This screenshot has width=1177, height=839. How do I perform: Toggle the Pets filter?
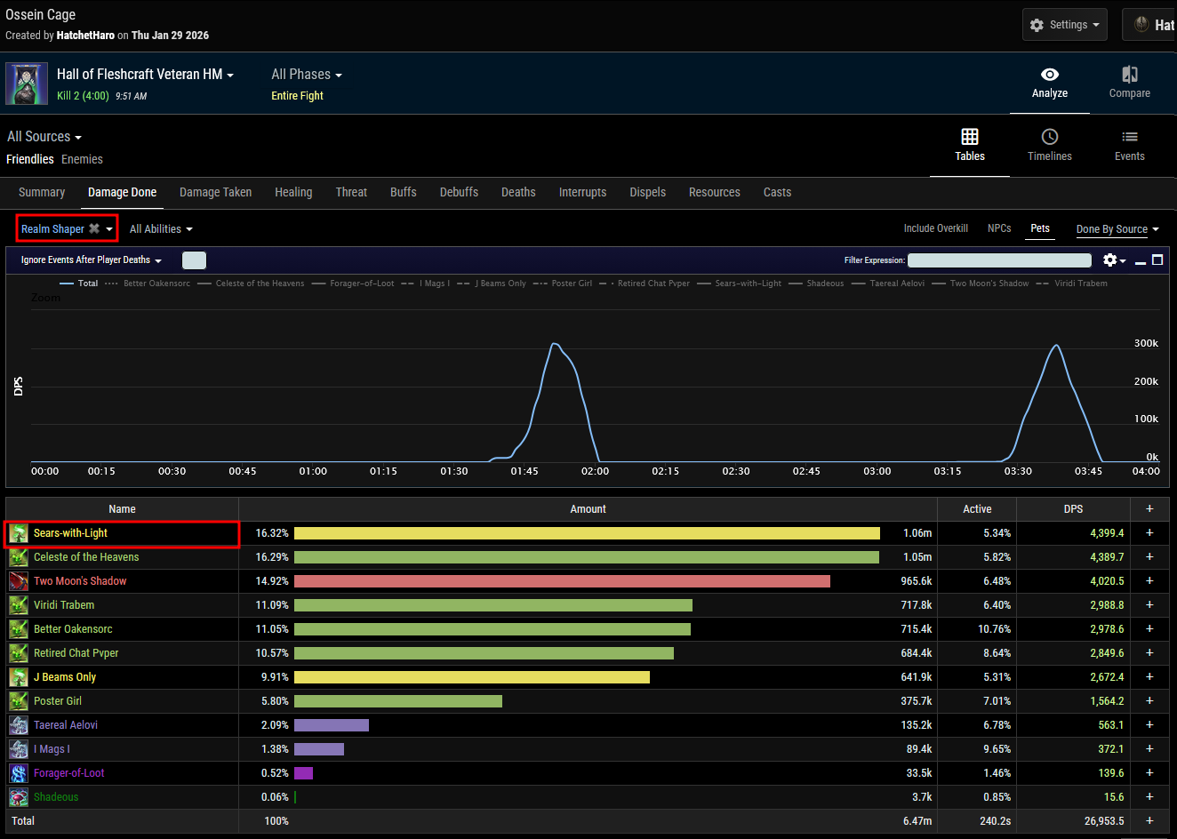click(1039, 228)
